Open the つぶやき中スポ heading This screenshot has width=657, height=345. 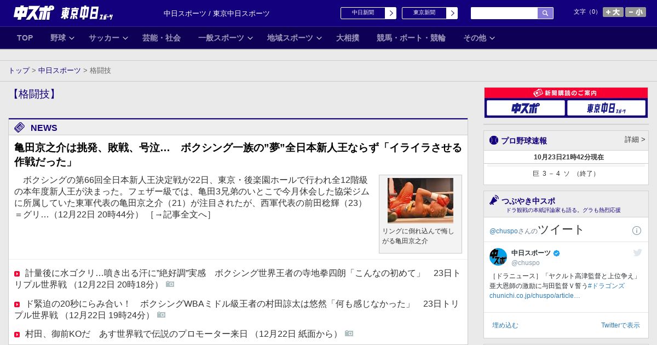[x=528, y=201]
